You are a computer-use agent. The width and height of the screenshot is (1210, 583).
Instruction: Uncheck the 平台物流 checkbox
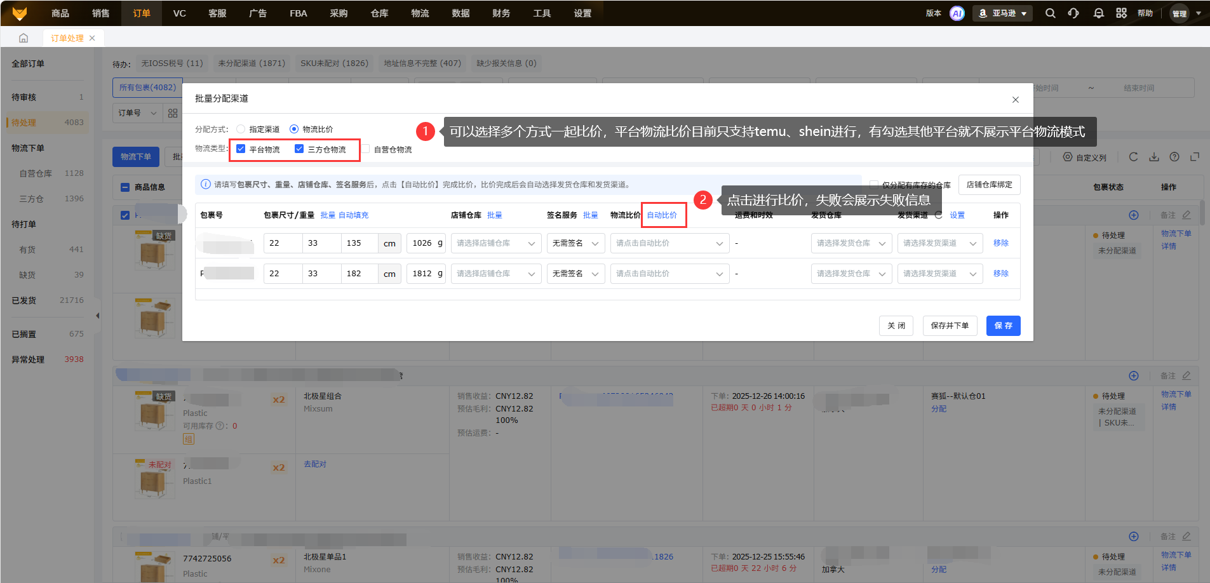(x=241, y=149)
